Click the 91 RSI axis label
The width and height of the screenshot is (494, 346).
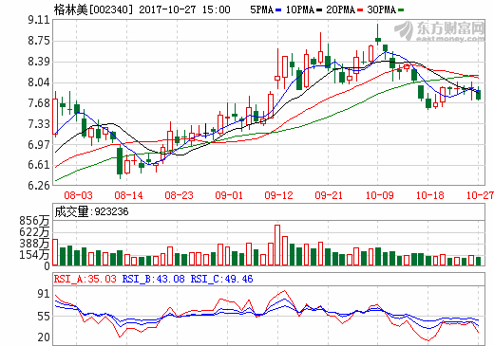44,294
